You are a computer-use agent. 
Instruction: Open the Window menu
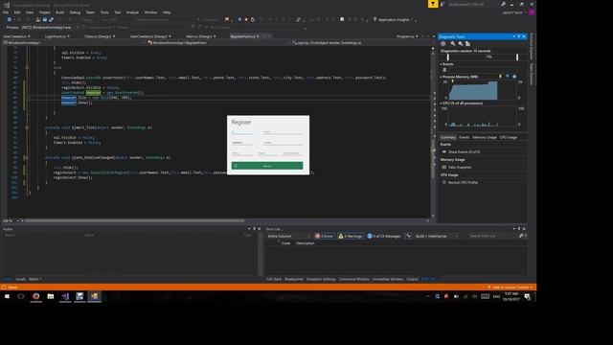click(x=150, y=12)
